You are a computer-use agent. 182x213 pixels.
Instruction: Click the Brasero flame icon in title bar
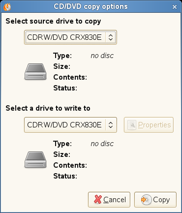click(x=7, y=7)
